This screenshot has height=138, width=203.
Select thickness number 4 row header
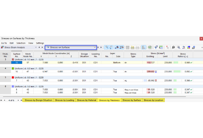pyautogui.click(x=5, y=68)
